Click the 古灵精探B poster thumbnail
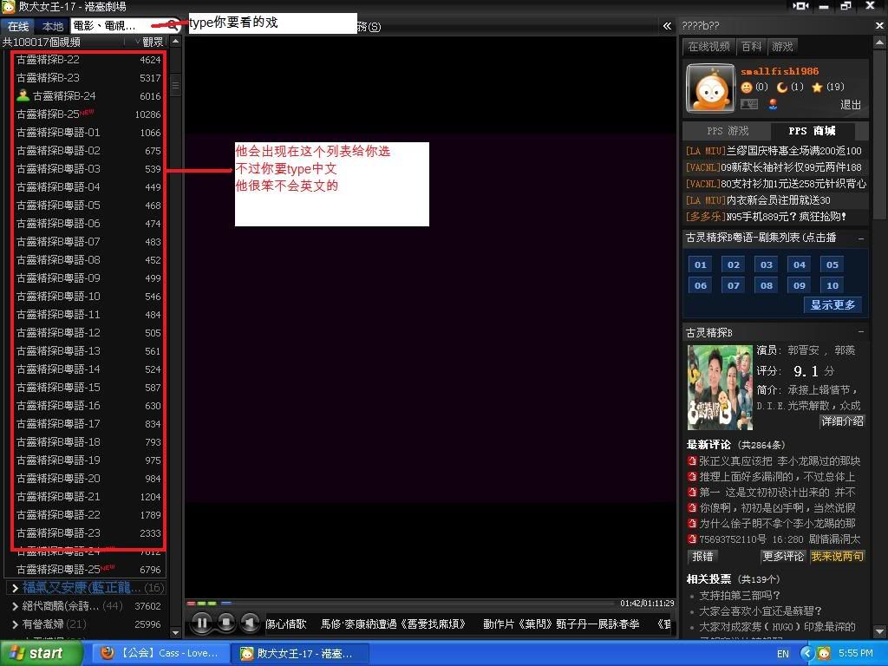Image resolution: width=888 pixels, height=666 pixels. (720, 388)
